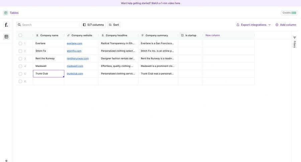Image resolution: width=301 pixels, height=162 pixels.
Task: Toggle the select-all rows checkbox
Action: click(x=20, y=35)
